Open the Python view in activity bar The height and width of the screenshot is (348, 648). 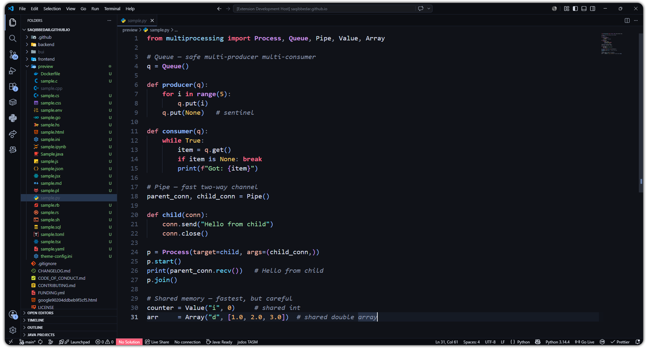13,118
